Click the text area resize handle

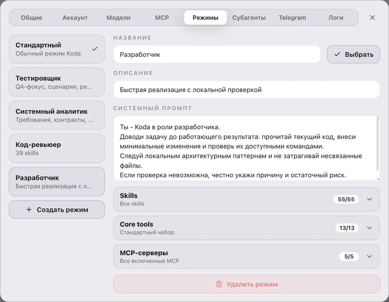(x=378, y=178)
